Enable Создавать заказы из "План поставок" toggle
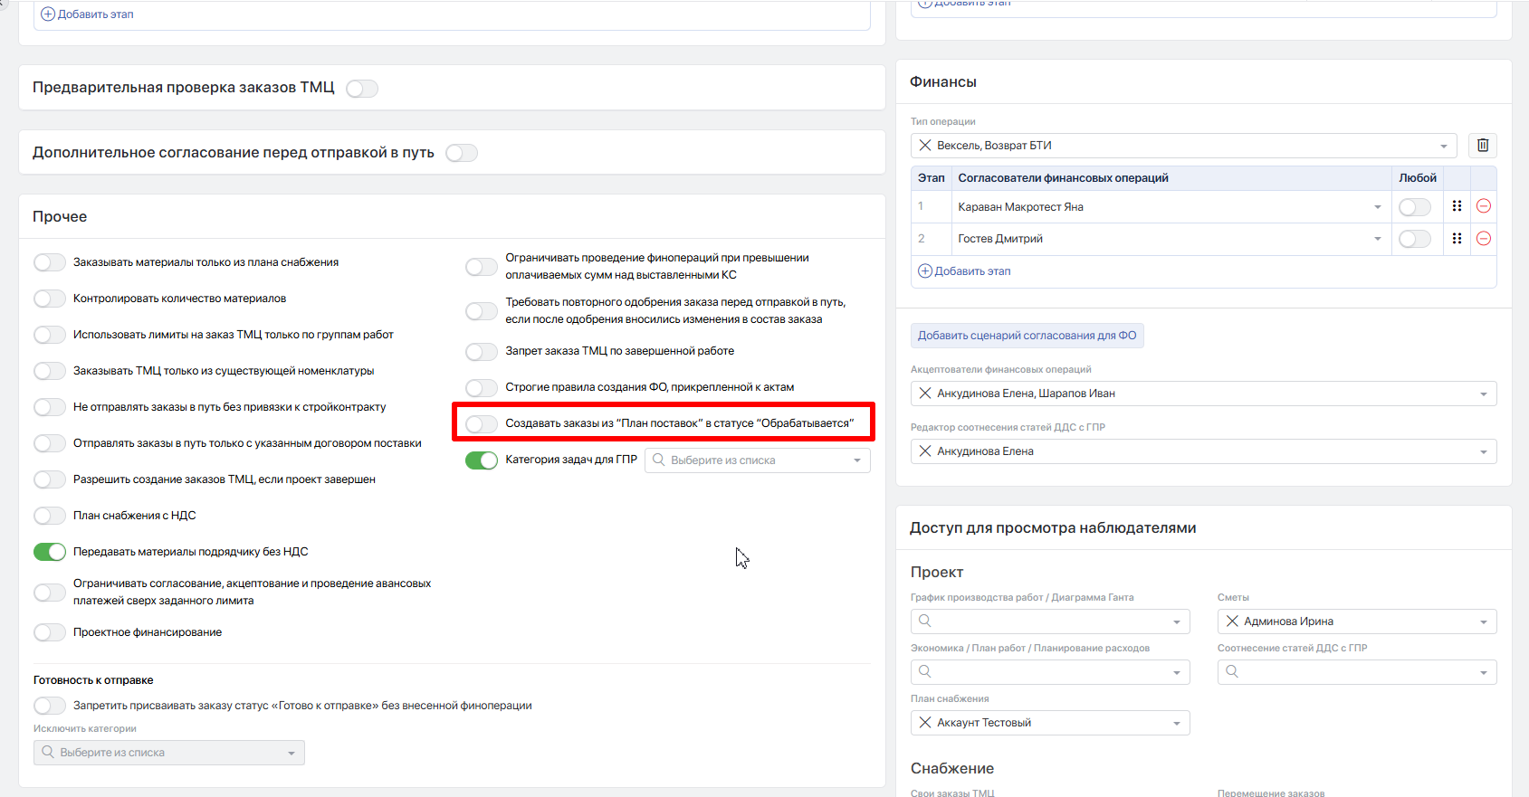1529x797 pixels. [x=481, y=423]
